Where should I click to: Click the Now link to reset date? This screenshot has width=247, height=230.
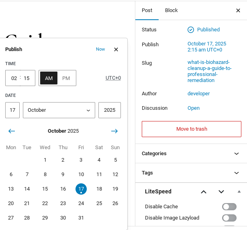coord(100,49)
